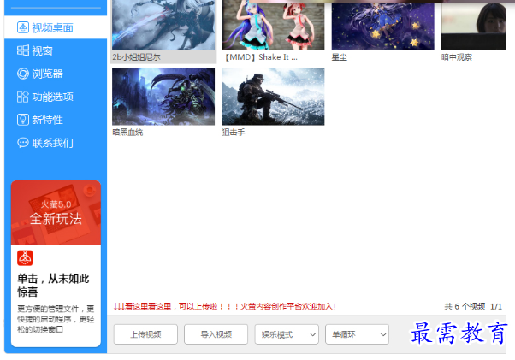Click the red 火萤 app logo icon
515x360 pixels.
coord(25,258)
